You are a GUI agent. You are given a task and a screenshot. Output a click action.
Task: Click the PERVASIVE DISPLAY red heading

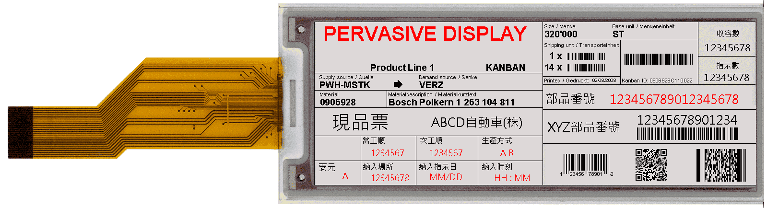(425, 34)
